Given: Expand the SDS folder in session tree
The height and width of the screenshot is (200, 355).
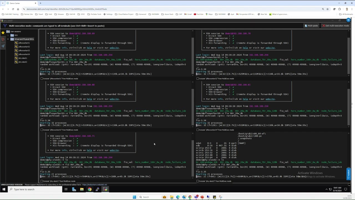Looking at the screenshot, I should (8, 35).
